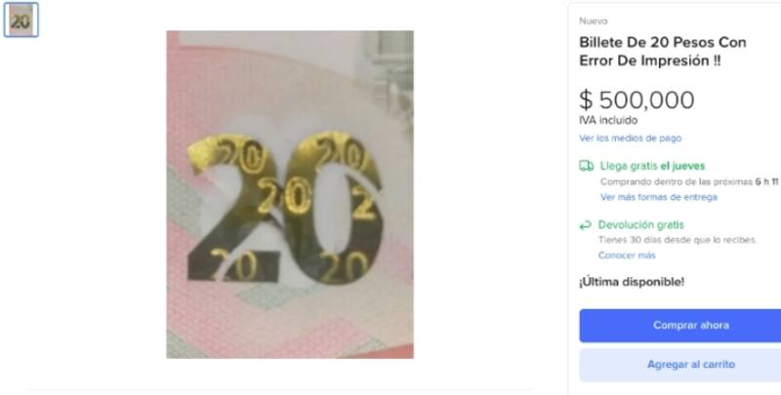Buy the item with Comprar ahora
781x395 pixels.
pyautogui.click(x=690, y=326)
